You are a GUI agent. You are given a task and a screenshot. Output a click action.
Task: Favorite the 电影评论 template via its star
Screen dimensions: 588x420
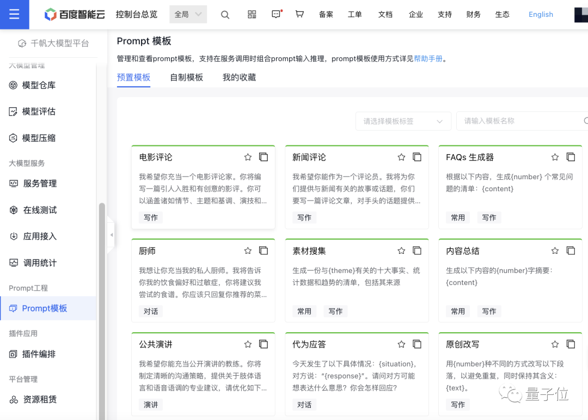coord(248,157)
